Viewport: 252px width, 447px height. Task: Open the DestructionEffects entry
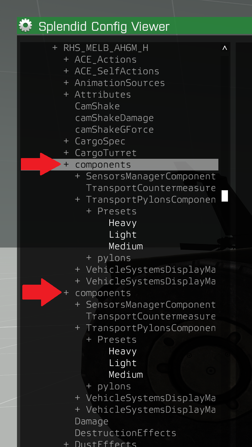click(x=125, y=433)
